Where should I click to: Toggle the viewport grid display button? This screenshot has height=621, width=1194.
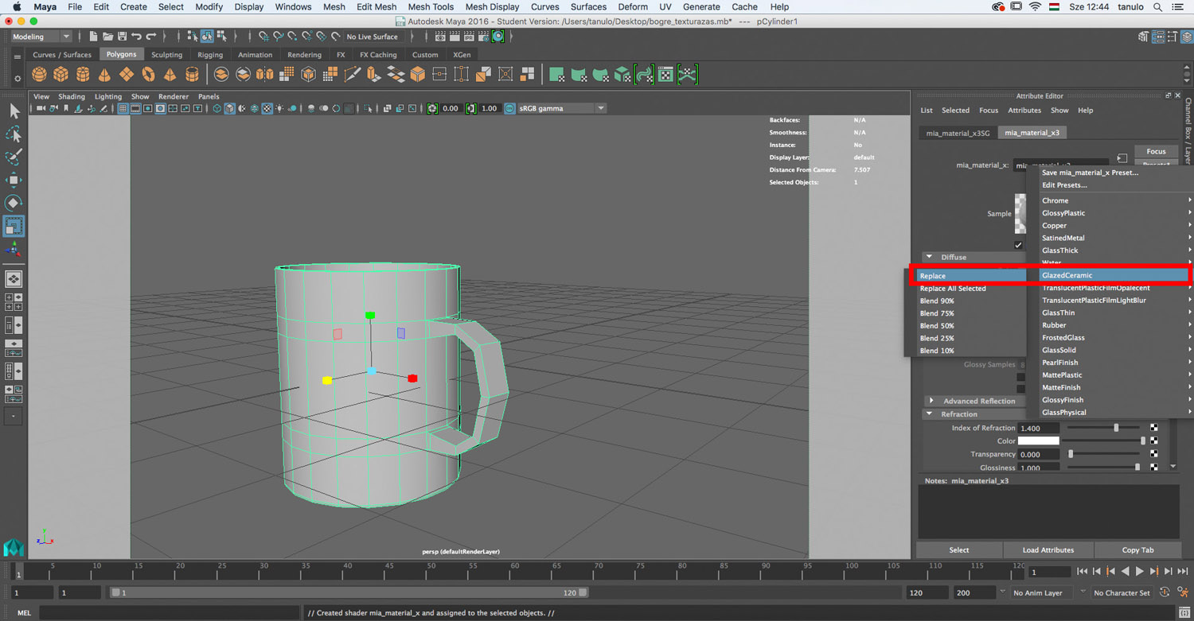pyautogui.click(x=123, y=108)
